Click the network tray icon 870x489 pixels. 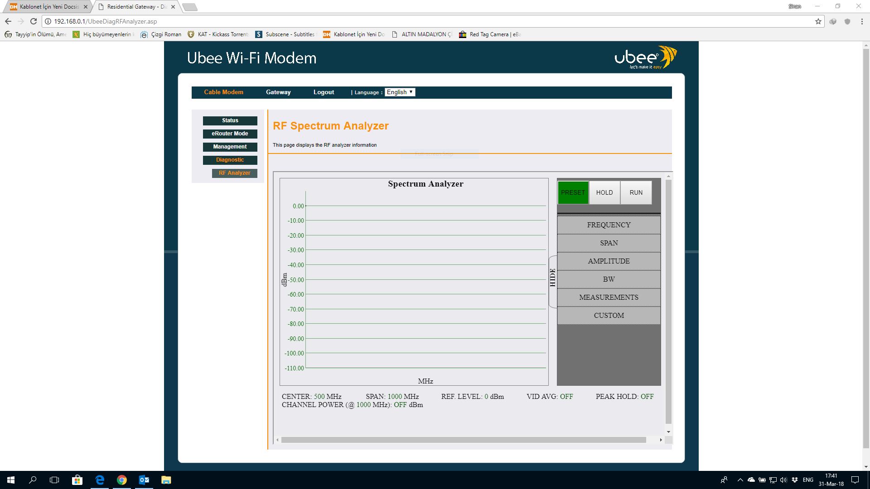tap(773, 480)
